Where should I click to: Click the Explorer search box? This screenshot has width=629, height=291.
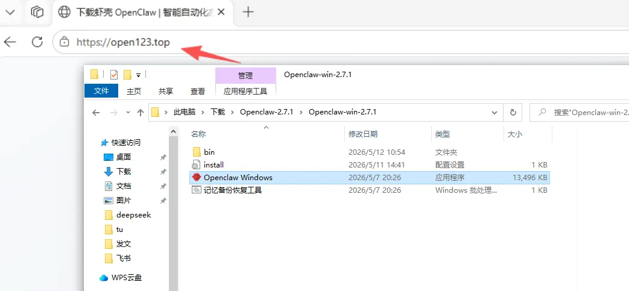click(580, 113)
